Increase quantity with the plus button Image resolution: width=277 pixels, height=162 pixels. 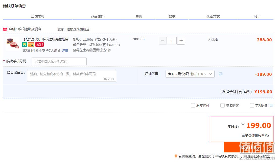pyautogui.click(x=181, y=41)
